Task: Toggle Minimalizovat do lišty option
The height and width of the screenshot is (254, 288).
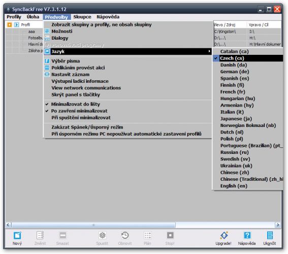Action: tap(127, 104)
